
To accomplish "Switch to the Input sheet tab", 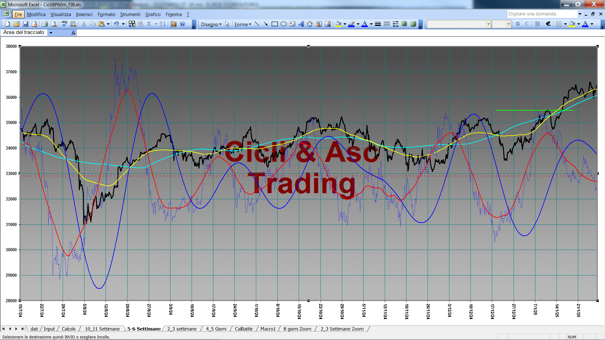I will click(x=49, y=329).
